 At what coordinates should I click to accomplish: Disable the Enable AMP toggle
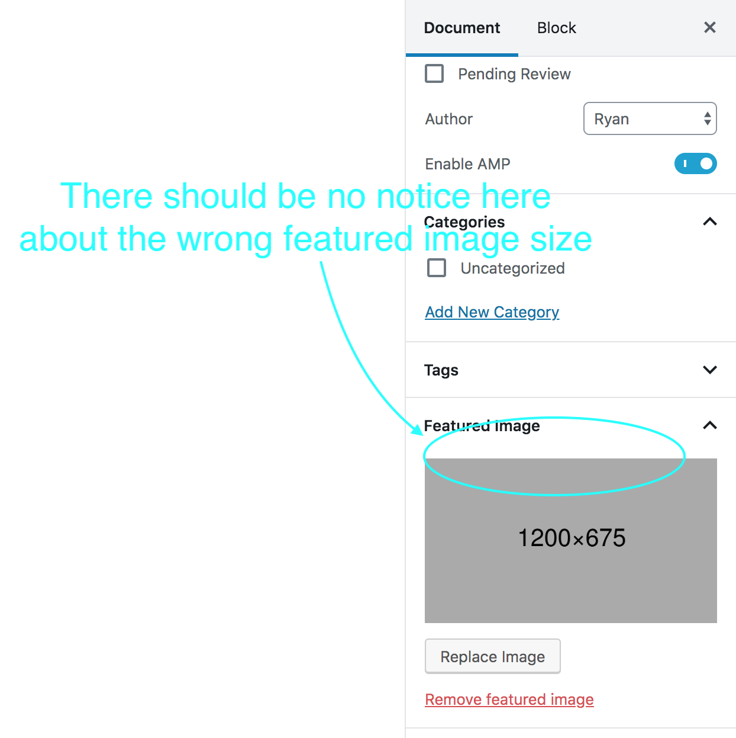695,163
